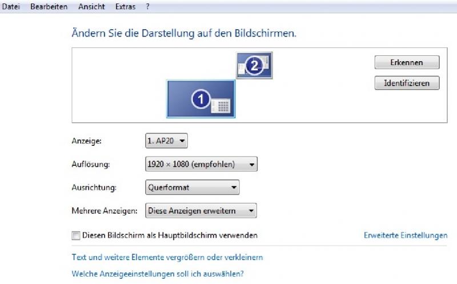Image resolution: width=457 pixels, height=284 pixels.
Task: Open the Extras menu
Action: click(x=125, y=7)
